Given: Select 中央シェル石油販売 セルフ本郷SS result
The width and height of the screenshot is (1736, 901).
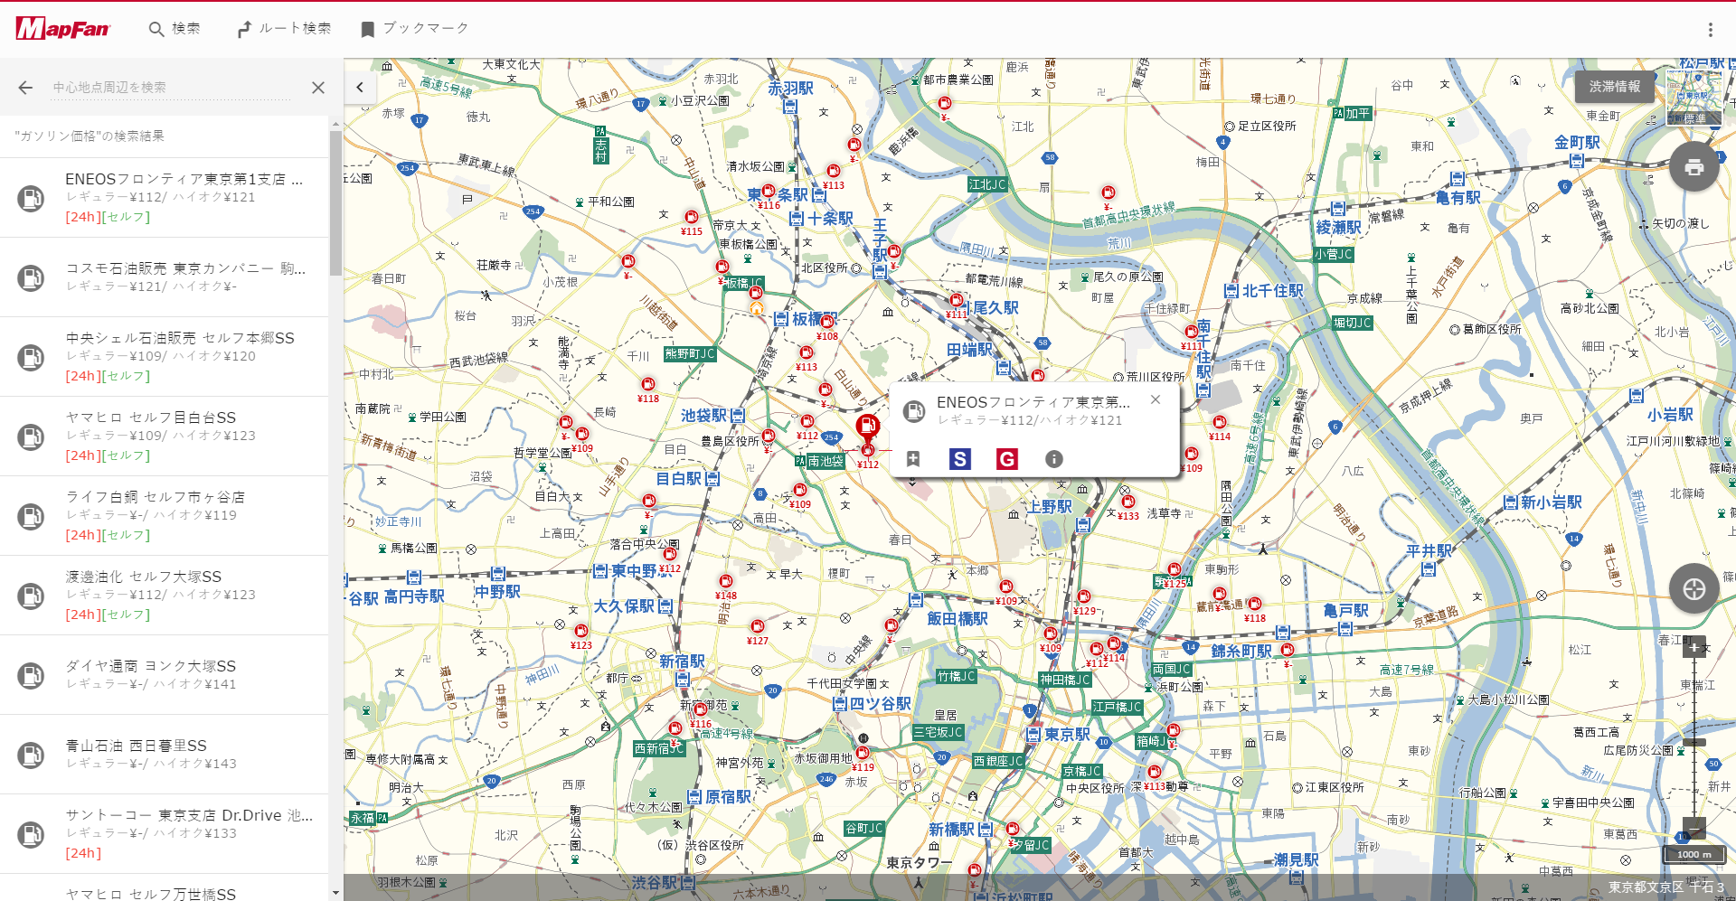Looking at the screenshot, I should click(164, 357).
